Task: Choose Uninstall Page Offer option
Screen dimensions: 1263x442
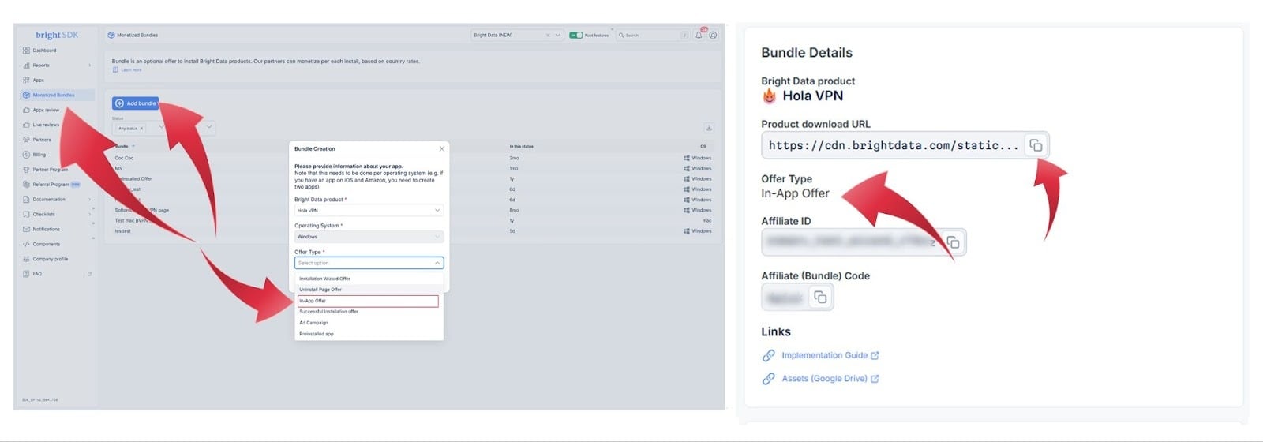Action: (x=369, y=290)
